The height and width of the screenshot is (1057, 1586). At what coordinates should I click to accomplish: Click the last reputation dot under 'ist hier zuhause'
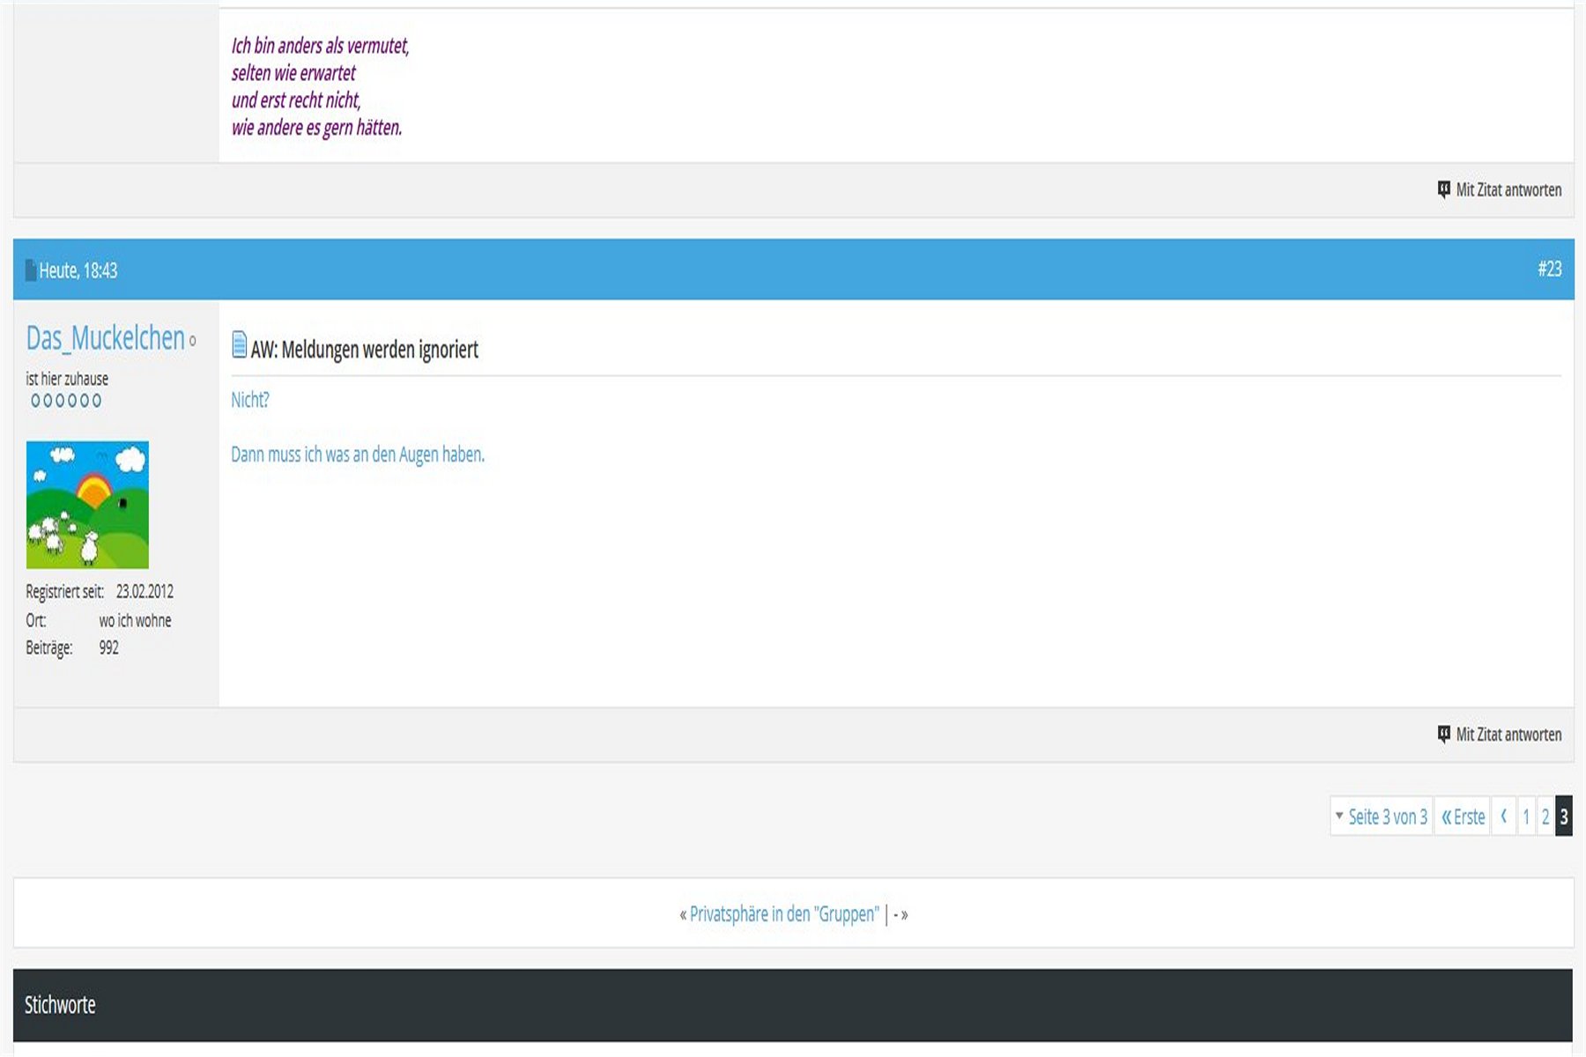point(97,401)
